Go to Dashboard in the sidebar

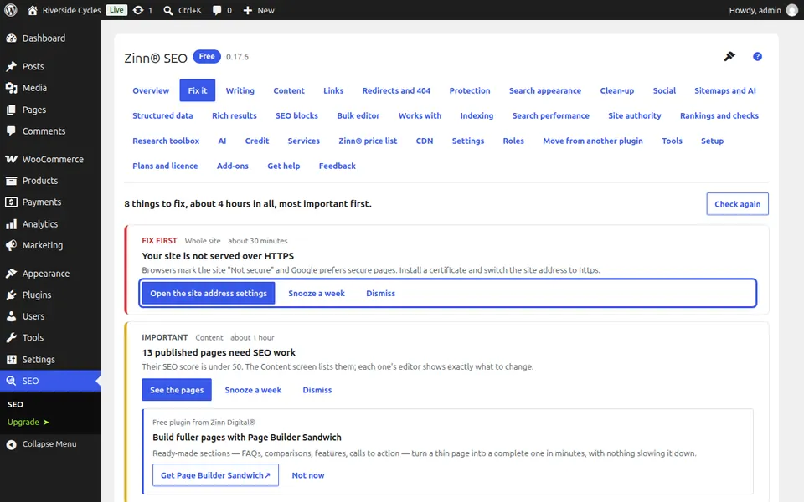(x=50, y=38)
